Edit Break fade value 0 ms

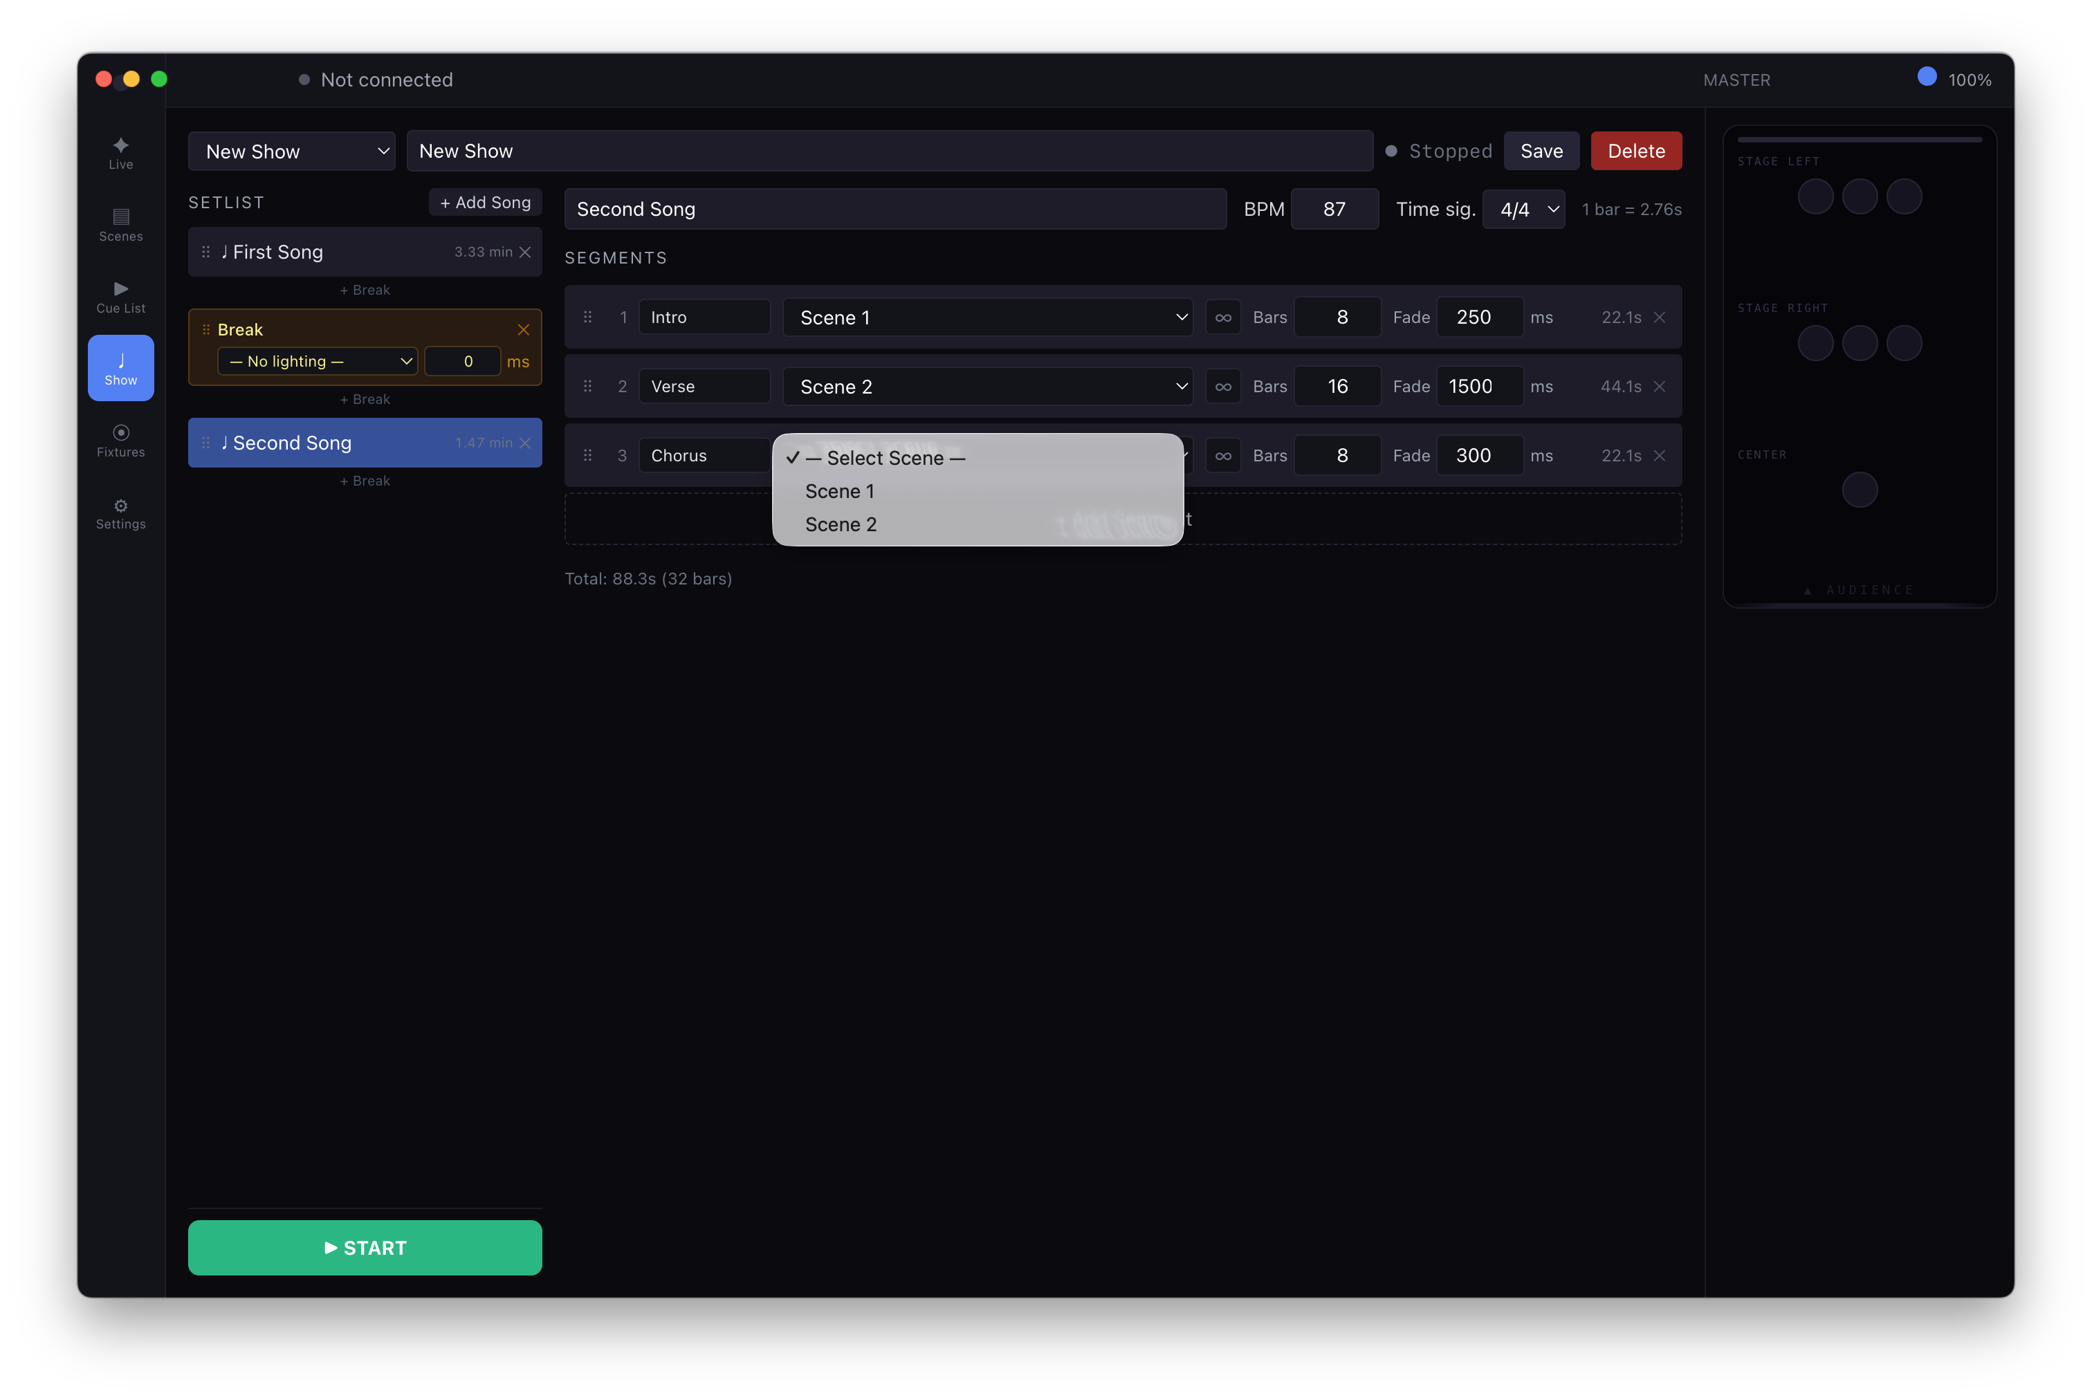coord(461,360)
